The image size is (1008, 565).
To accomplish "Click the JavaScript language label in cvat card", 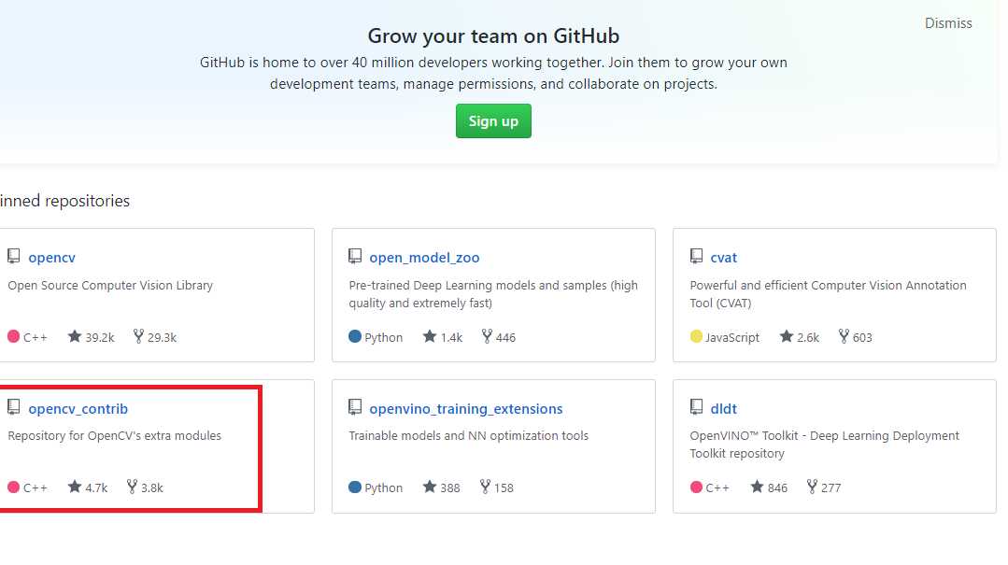I will point(732,337).
